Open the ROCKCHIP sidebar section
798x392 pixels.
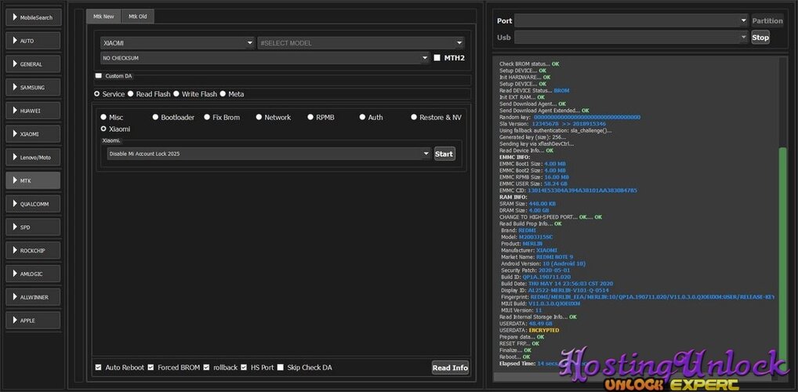pos(33,250)
